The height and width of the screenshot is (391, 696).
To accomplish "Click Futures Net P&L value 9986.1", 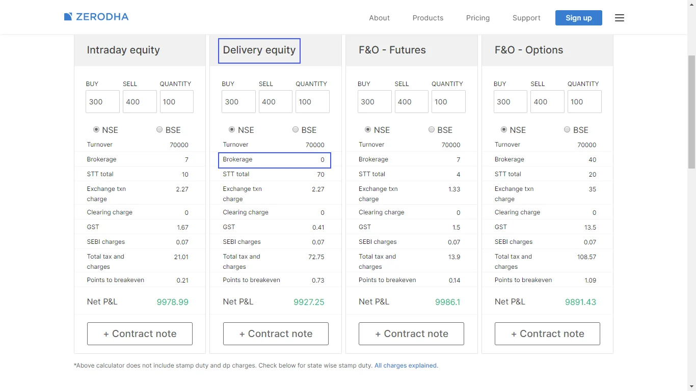I will [x=448, y=302].
